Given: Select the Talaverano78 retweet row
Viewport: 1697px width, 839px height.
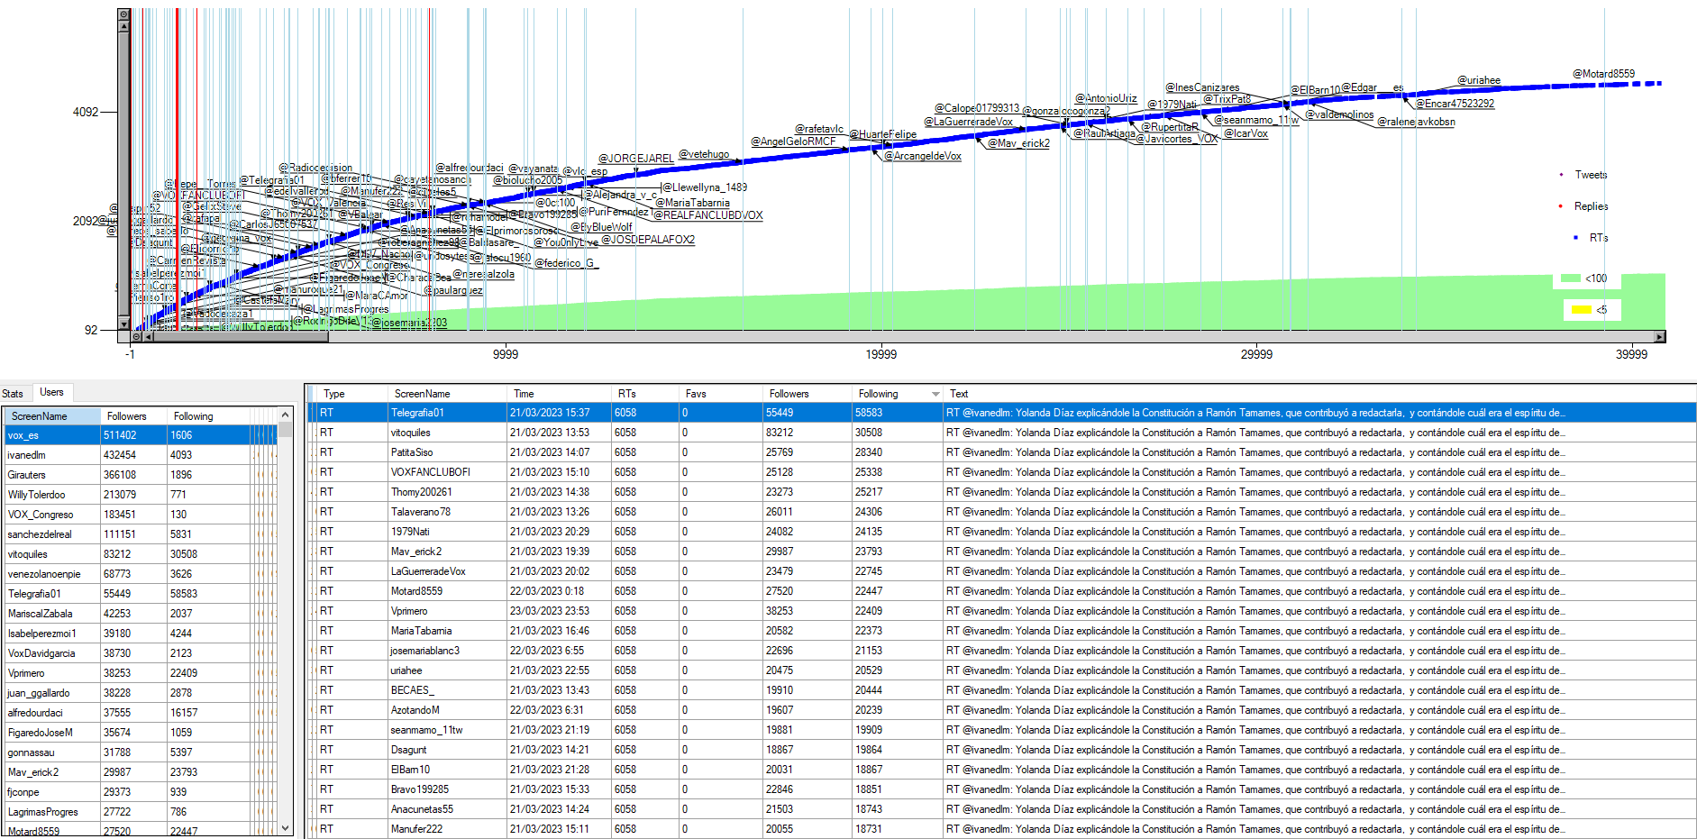Looking at the screenshot, I should [1002, 512].
